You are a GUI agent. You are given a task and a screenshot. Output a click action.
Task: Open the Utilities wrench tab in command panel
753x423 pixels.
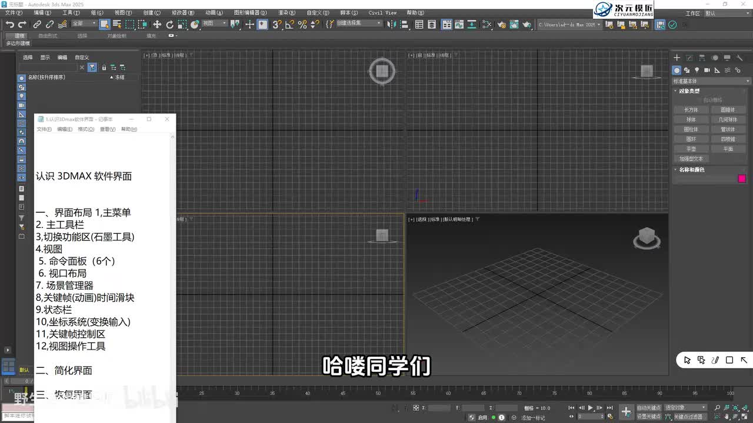point(740,58)
